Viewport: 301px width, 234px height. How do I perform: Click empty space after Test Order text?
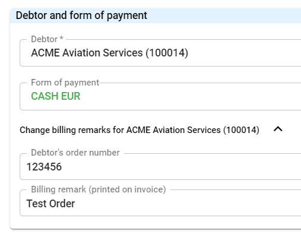(x=186, y=204)
